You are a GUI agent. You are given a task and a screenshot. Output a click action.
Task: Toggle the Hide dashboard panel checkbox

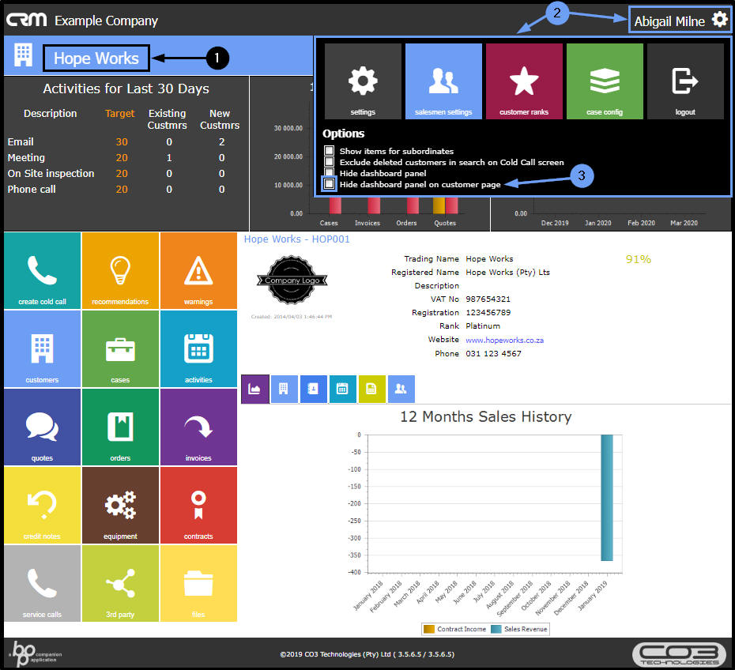[329, 172]
